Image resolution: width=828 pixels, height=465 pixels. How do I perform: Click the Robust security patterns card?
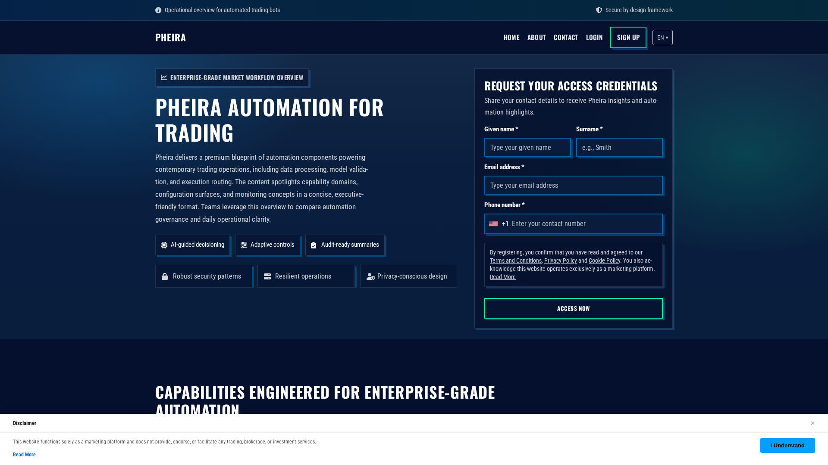(x=204, y=276)
